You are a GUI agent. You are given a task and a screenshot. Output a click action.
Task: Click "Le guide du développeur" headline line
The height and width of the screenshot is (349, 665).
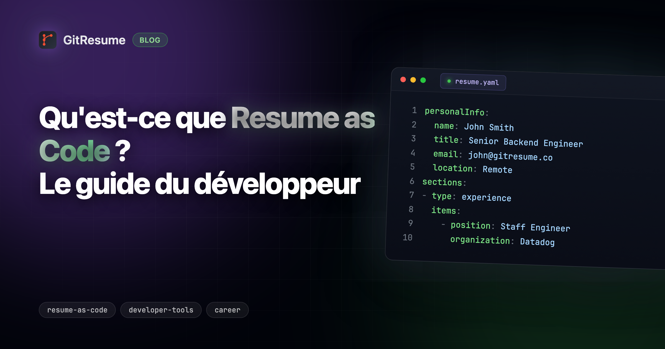coord(200,184)
